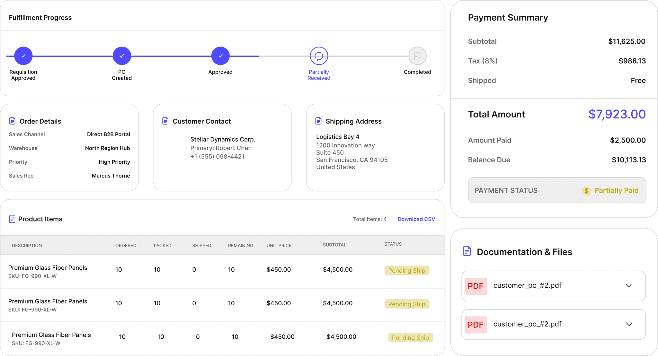Click the Primary: Robert Chen contact line

pos(221,148)
